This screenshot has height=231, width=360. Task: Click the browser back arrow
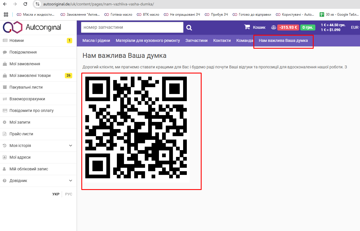pyautogui.click(x=5, y=4)
